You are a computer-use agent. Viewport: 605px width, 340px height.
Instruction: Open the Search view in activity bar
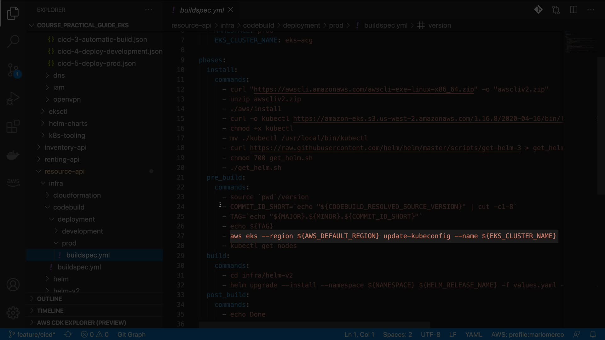13,41
